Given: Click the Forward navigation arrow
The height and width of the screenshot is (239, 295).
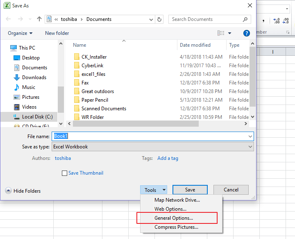Looking at the screenshot, I should coord(20,19).
